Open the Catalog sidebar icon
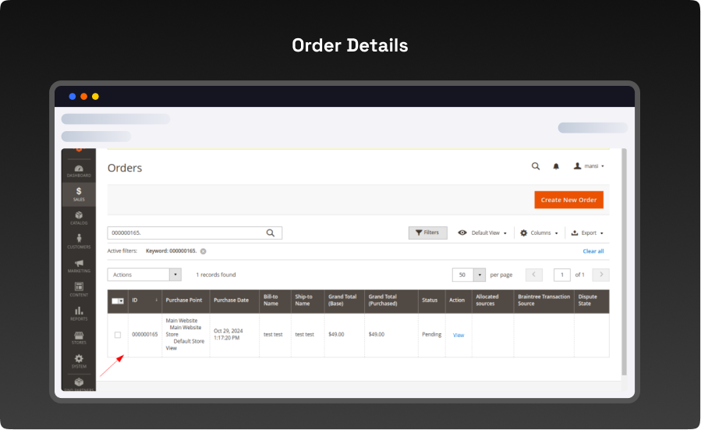The height and width of the screenshot is (430, 701). tap(79, 218)
